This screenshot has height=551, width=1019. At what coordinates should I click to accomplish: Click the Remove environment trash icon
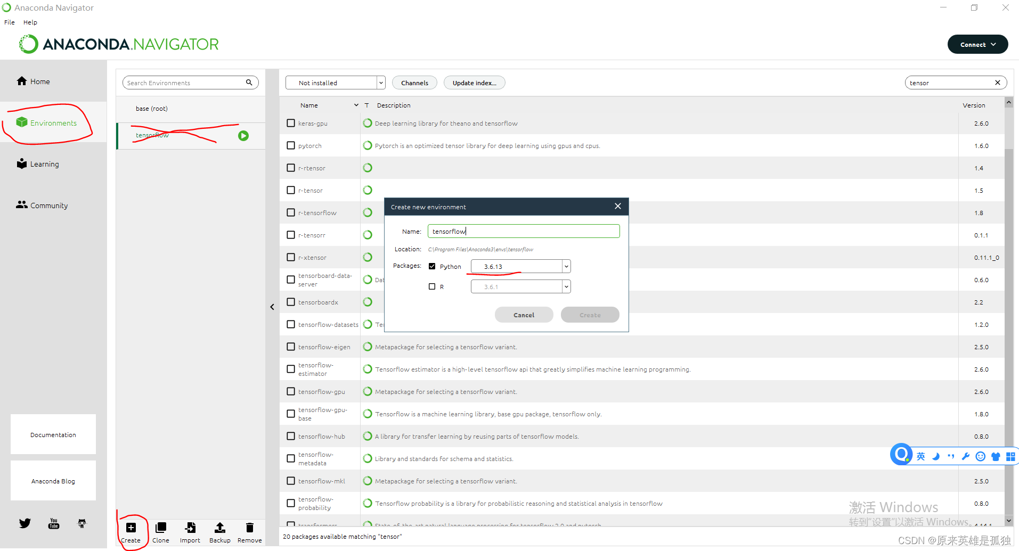(x=249, y=528)
